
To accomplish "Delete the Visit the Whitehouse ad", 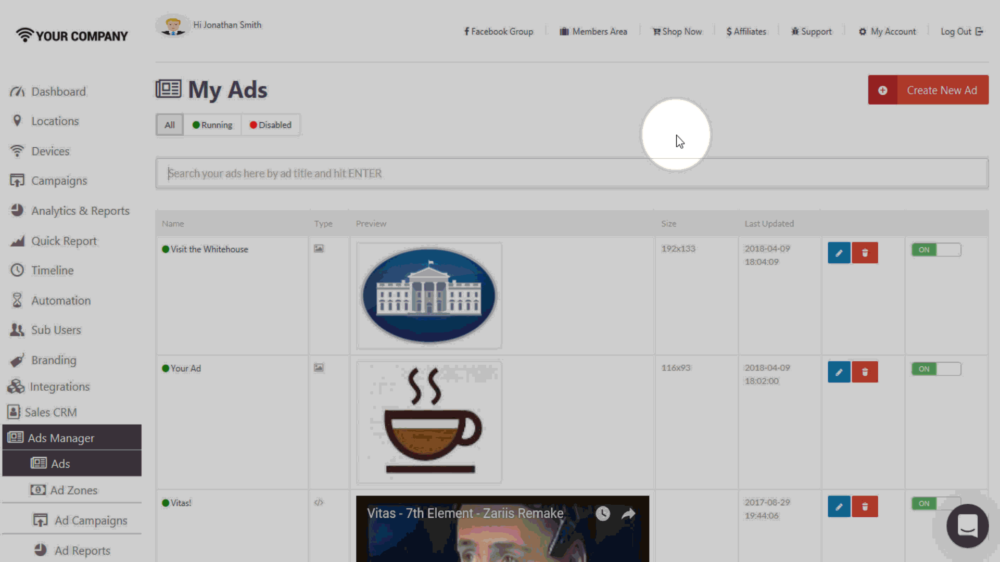I will pyautogui.click(x=865, y=253).
